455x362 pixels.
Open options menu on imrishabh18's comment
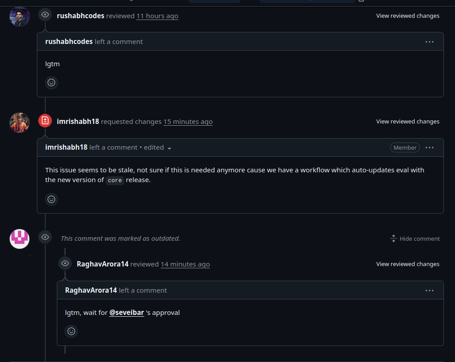[x=429, y=147]
